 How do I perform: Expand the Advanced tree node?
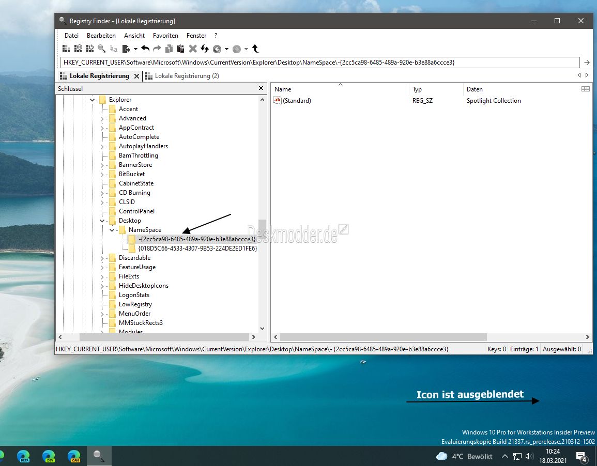(x=102, y=119)
